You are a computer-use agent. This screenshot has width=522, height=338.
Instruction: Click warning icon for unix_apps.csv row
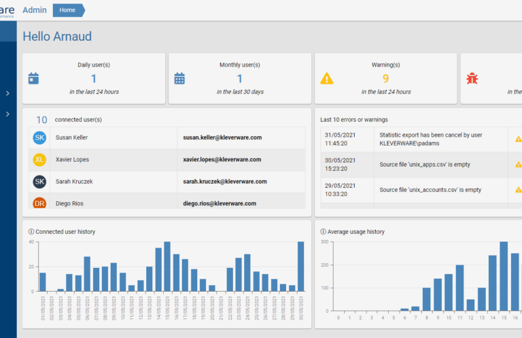click(519, 165)
